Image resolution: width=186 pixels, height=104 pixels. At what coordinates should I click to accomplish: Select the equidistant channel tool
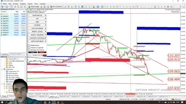tap(155, 7)
